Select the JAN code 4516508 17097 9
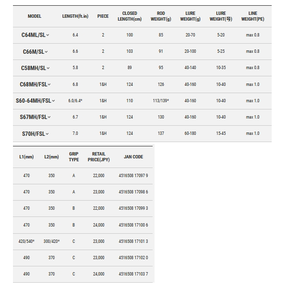Viewport: 288px width, 288px height. tap(133, 176)
